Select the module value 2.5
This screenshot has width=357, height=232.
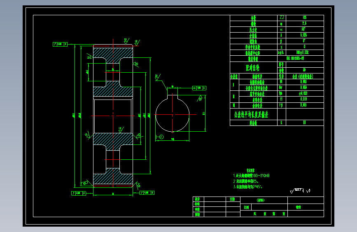305,23
